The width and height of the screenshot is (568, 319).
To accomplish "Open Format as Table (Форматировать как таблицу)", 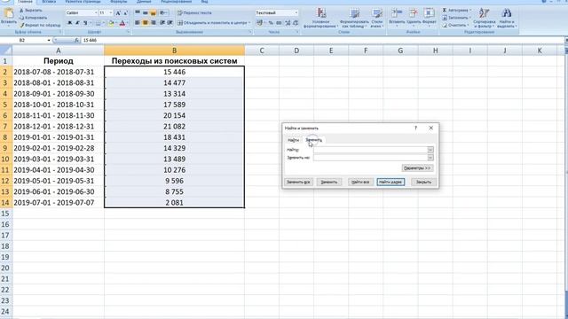I will coord(354,18).
